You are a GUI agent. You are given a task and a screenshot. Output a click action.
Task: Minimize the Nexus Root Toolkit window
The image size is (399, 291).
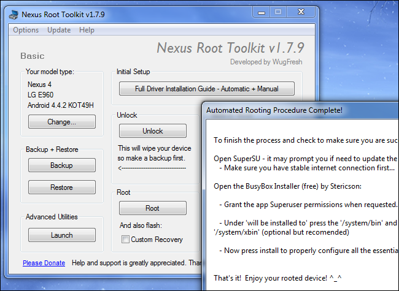pyautogui.click(x=261, y=12)
